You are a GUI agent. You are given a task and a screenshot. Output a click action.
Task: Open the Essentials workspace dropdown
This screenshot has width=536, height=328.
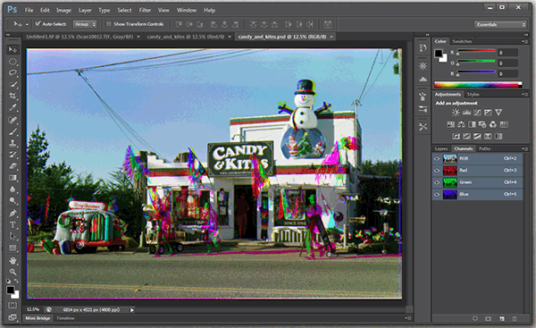click(500, 24)
